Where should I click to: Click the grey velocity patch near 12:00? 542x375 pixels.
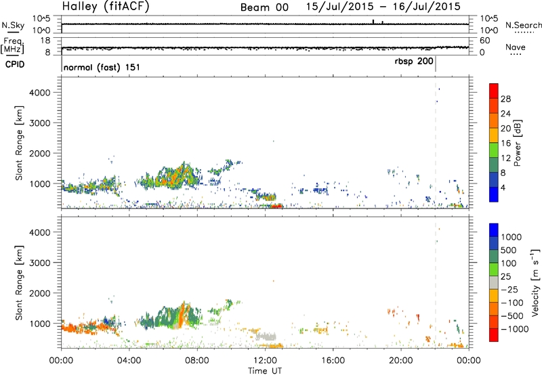[x=266, y=336]
